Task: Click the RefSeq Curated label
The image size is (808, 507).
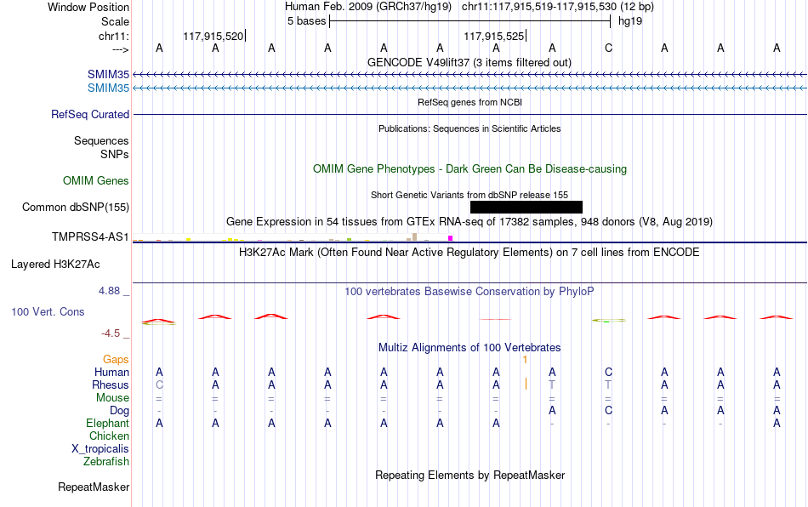Action: [90, 114]
